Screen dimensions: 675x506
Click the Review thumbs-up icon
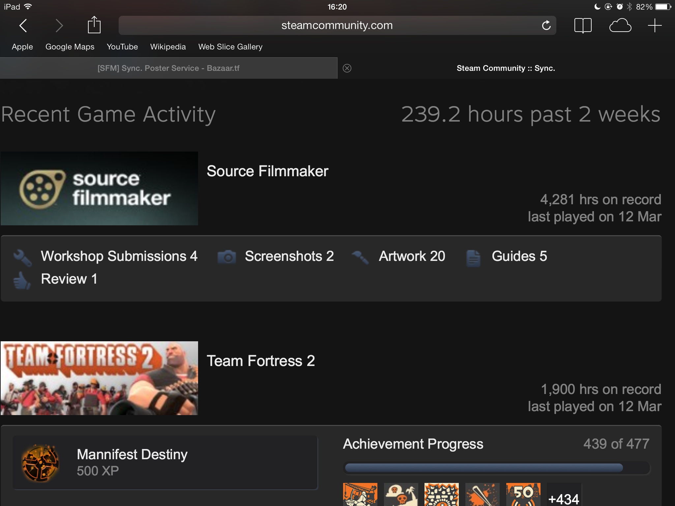[x=22, y=280]
